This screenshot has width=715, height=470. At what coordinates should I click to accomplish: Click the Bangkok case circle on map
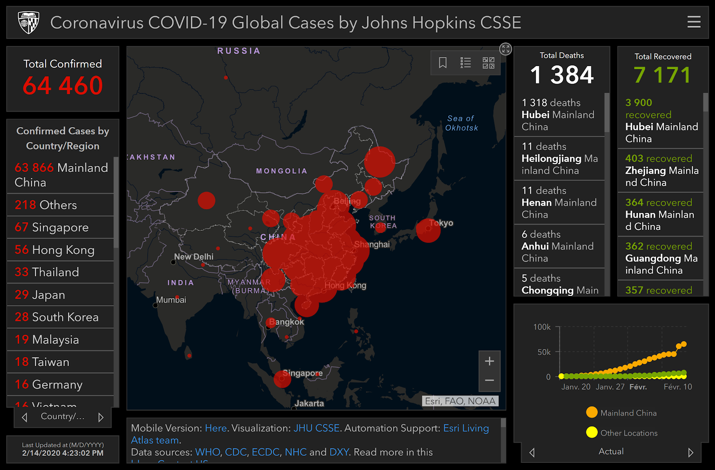point(270,323)
